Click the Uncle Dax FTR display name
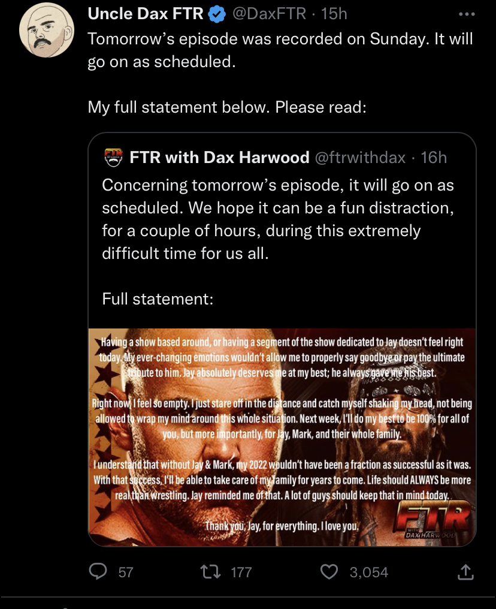The image size is (496, 609). (x=145, y=14)
